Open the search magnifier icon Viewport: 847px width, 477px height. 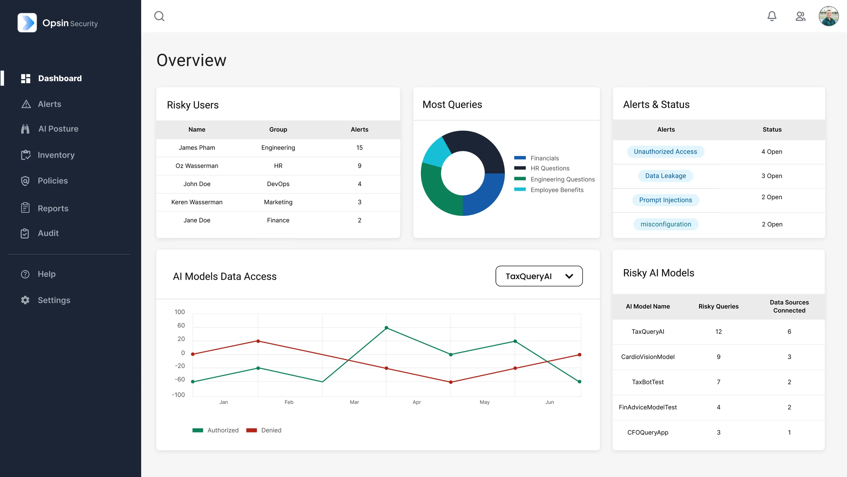click(x=160, y=16)
